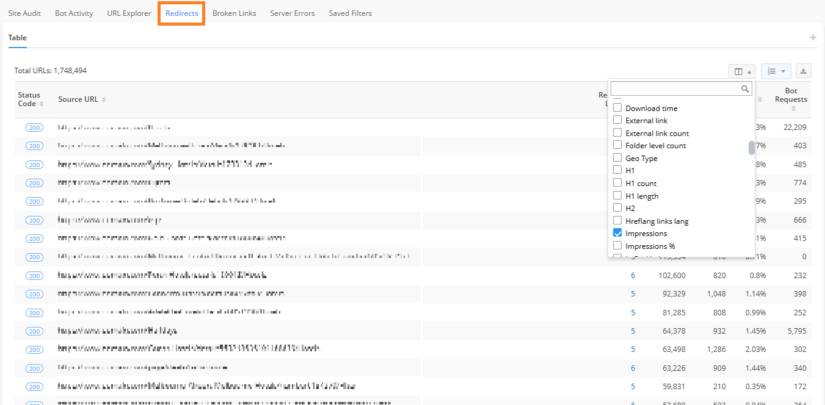The width and height of the screenshot is (825, 405).
Task: Sort by Source URL column arrows
Action: click(x=104, y=100)
